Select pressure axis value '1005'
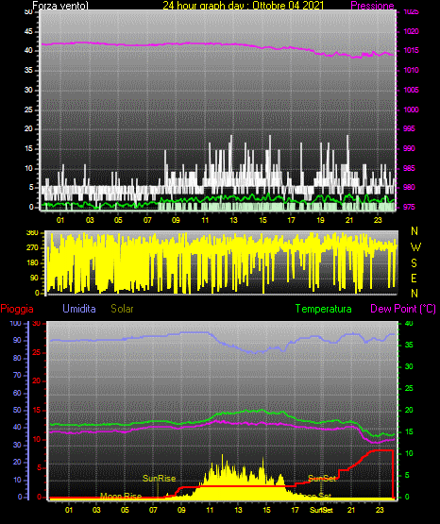This screenshot has width=440, height=524. pos(411,90)
